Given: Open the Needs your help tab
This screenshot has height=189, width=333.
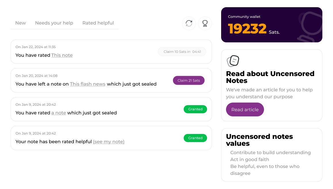Looking at the screenshot, I should (x=54, y=23).
